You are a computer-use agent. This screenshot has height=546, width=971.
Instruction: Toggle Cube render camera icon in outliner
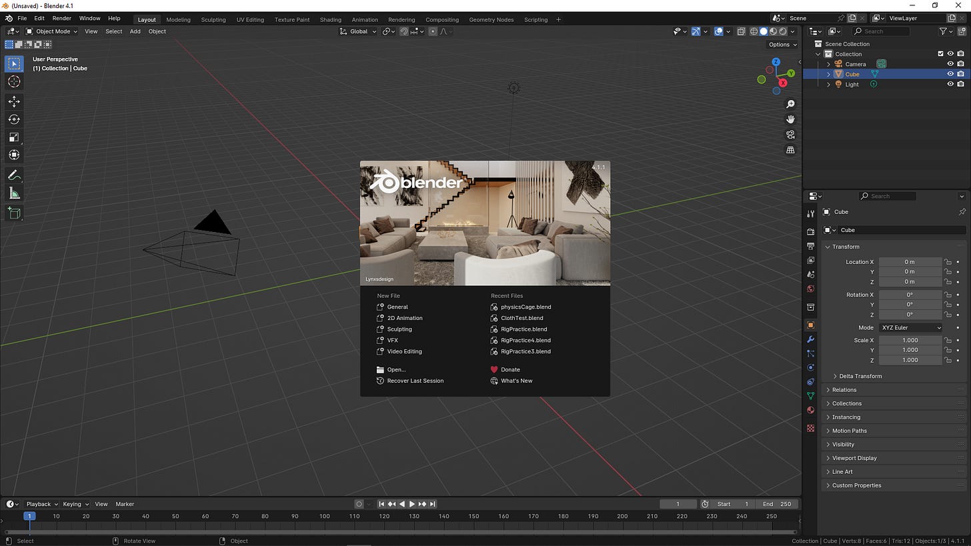pos(960,74)
